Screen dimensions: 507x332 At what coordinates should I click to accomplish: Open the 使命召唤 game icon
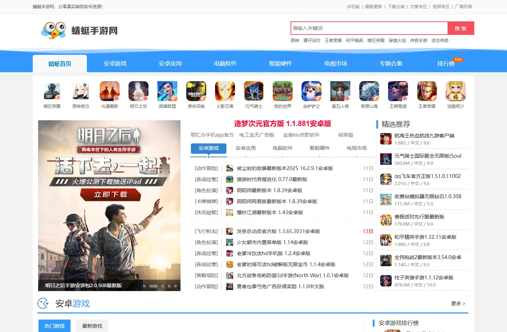click(x=196, y=91)
